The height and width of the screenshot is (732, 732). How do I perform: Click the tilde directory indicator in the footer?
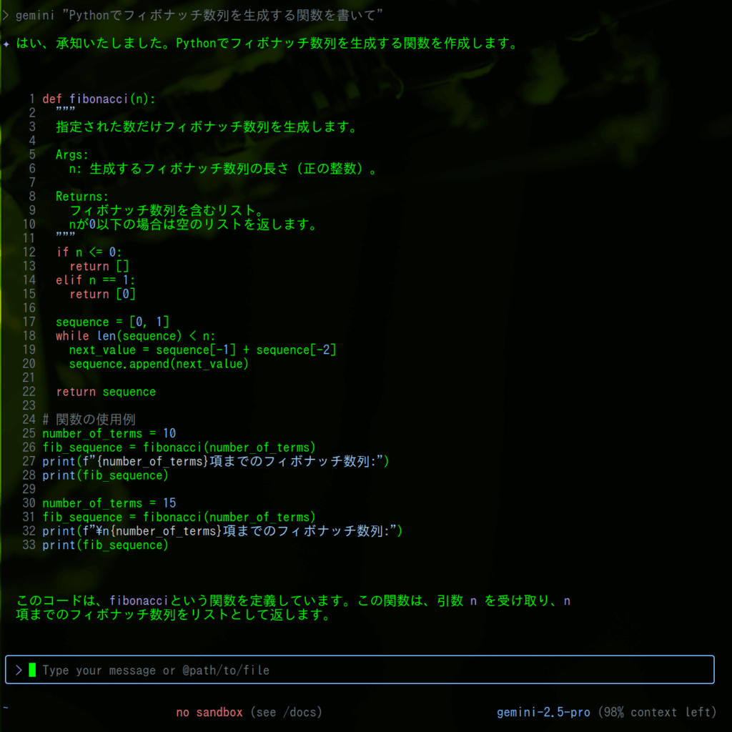point(6,707)
